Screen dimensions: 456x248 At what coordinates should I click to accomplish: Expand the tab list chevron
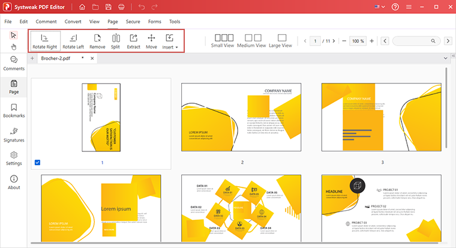(446, 58)
